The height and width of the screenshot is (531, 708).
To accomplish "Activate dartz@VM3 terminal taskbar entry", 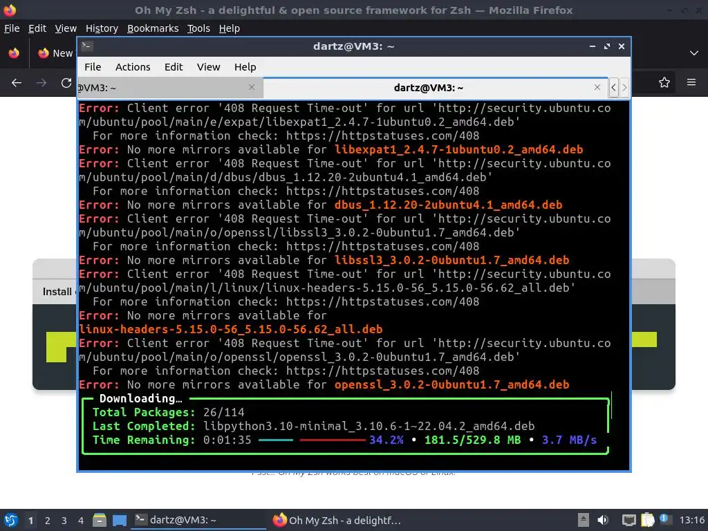I will (198, 520).
